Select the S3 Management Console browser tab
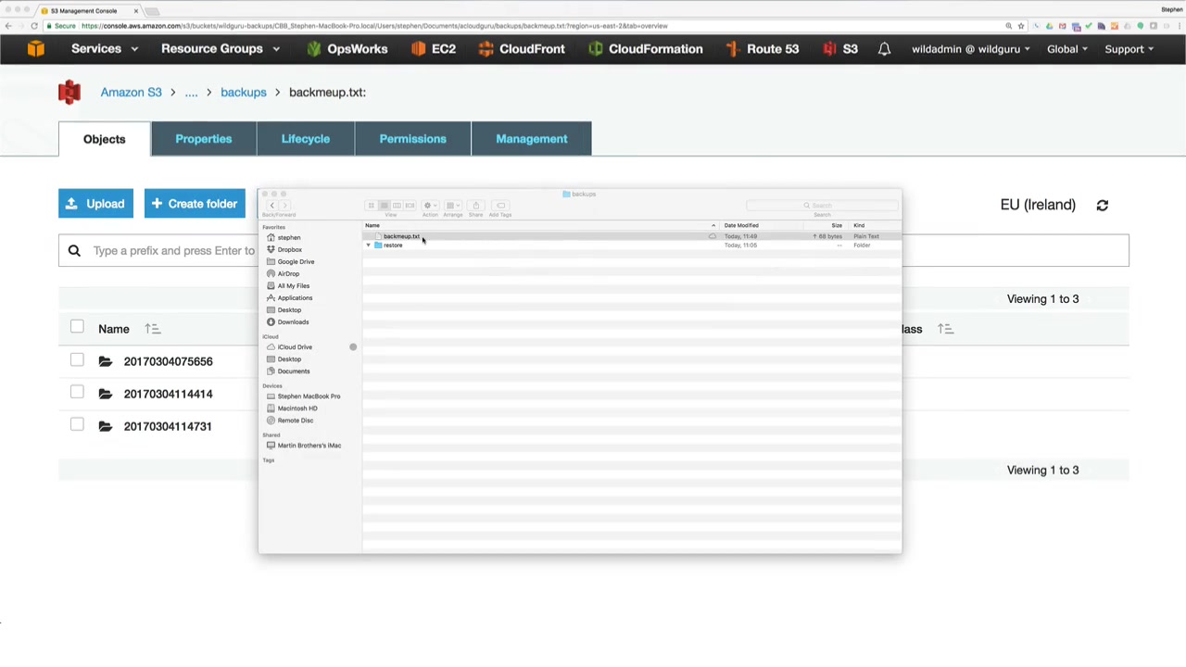This screenshot has width=1186, height=667. pos(88,10)
